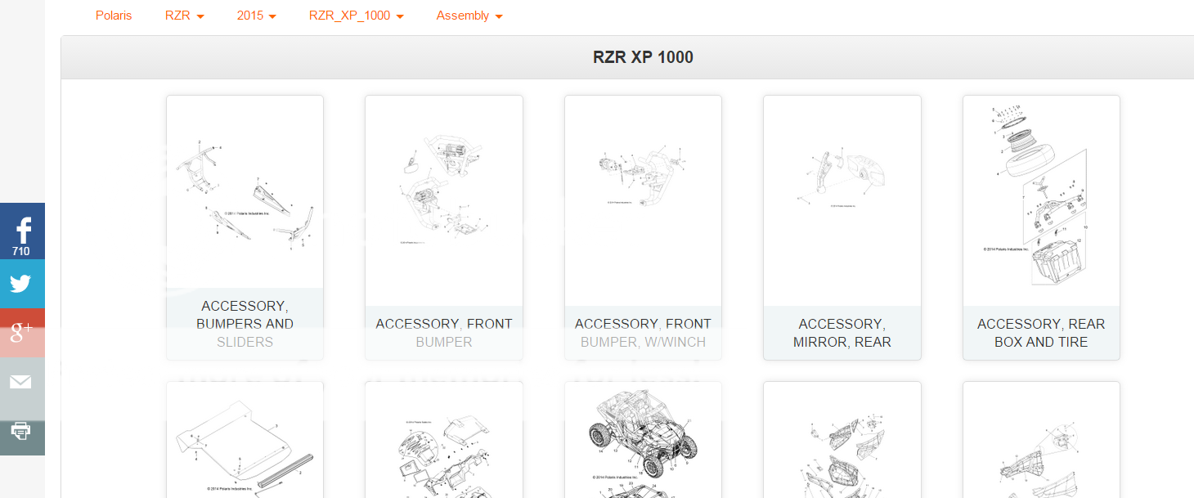Open the Accessory, Front Bumper diagram thumbnail
The height and width of the screenshot is (498, 1194).
tap(444, 200)
